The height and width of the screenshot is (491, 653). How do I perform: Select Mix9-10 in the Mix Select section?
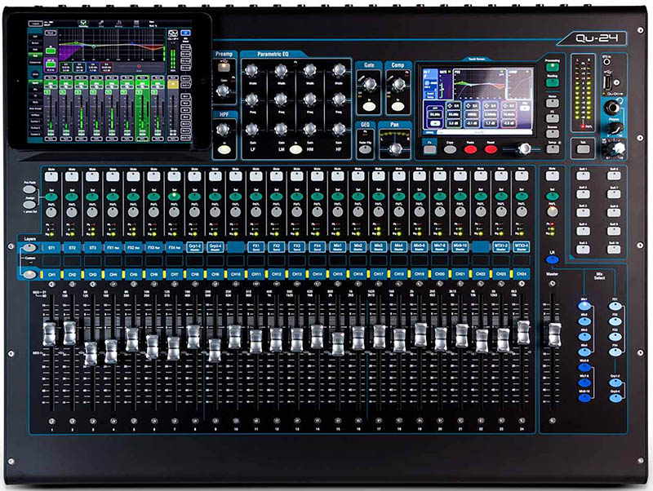click(x=584, y=398)
